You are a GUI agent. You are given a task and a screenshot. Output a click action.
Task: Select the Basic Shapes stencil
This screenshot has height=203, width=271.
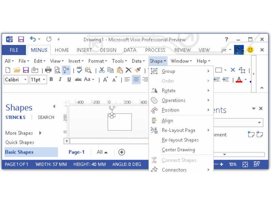tap(31, 152)
